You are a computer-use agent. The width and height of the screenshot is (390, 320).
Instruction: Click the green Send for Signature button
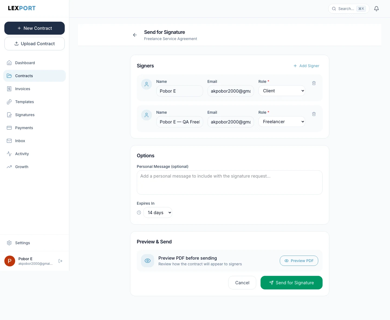(x=291, y=283)
